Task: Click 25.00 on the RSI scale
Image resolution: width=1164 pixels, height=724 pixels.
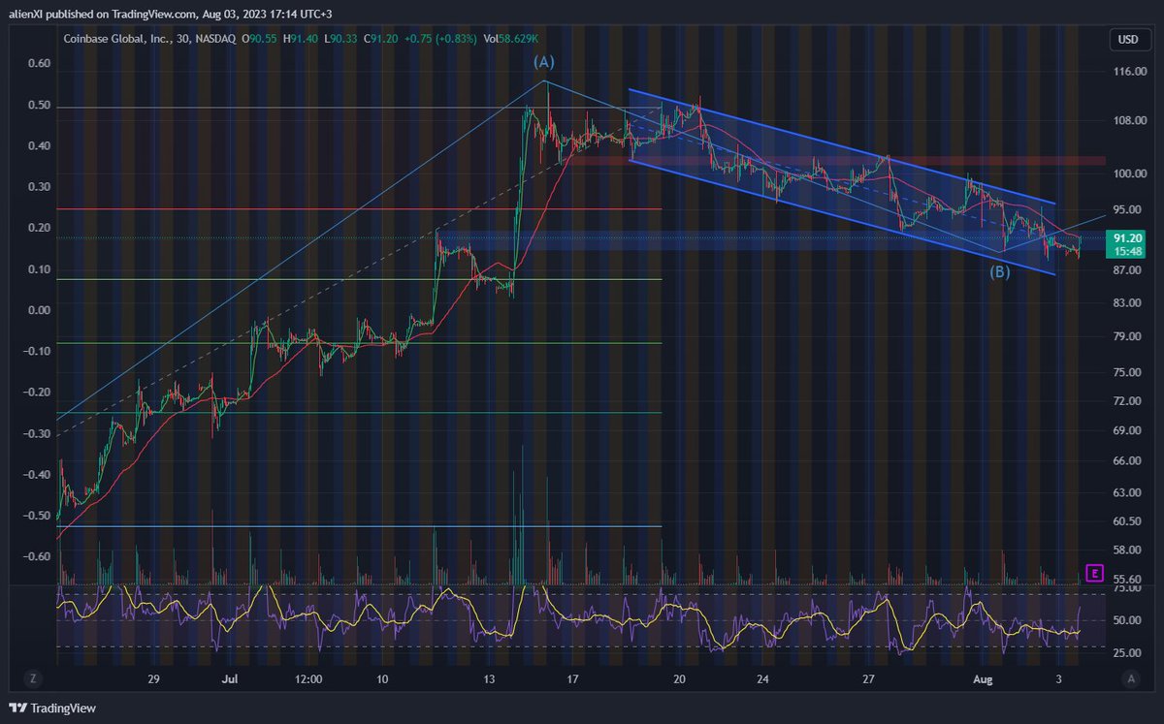Action: (1127, 653)
